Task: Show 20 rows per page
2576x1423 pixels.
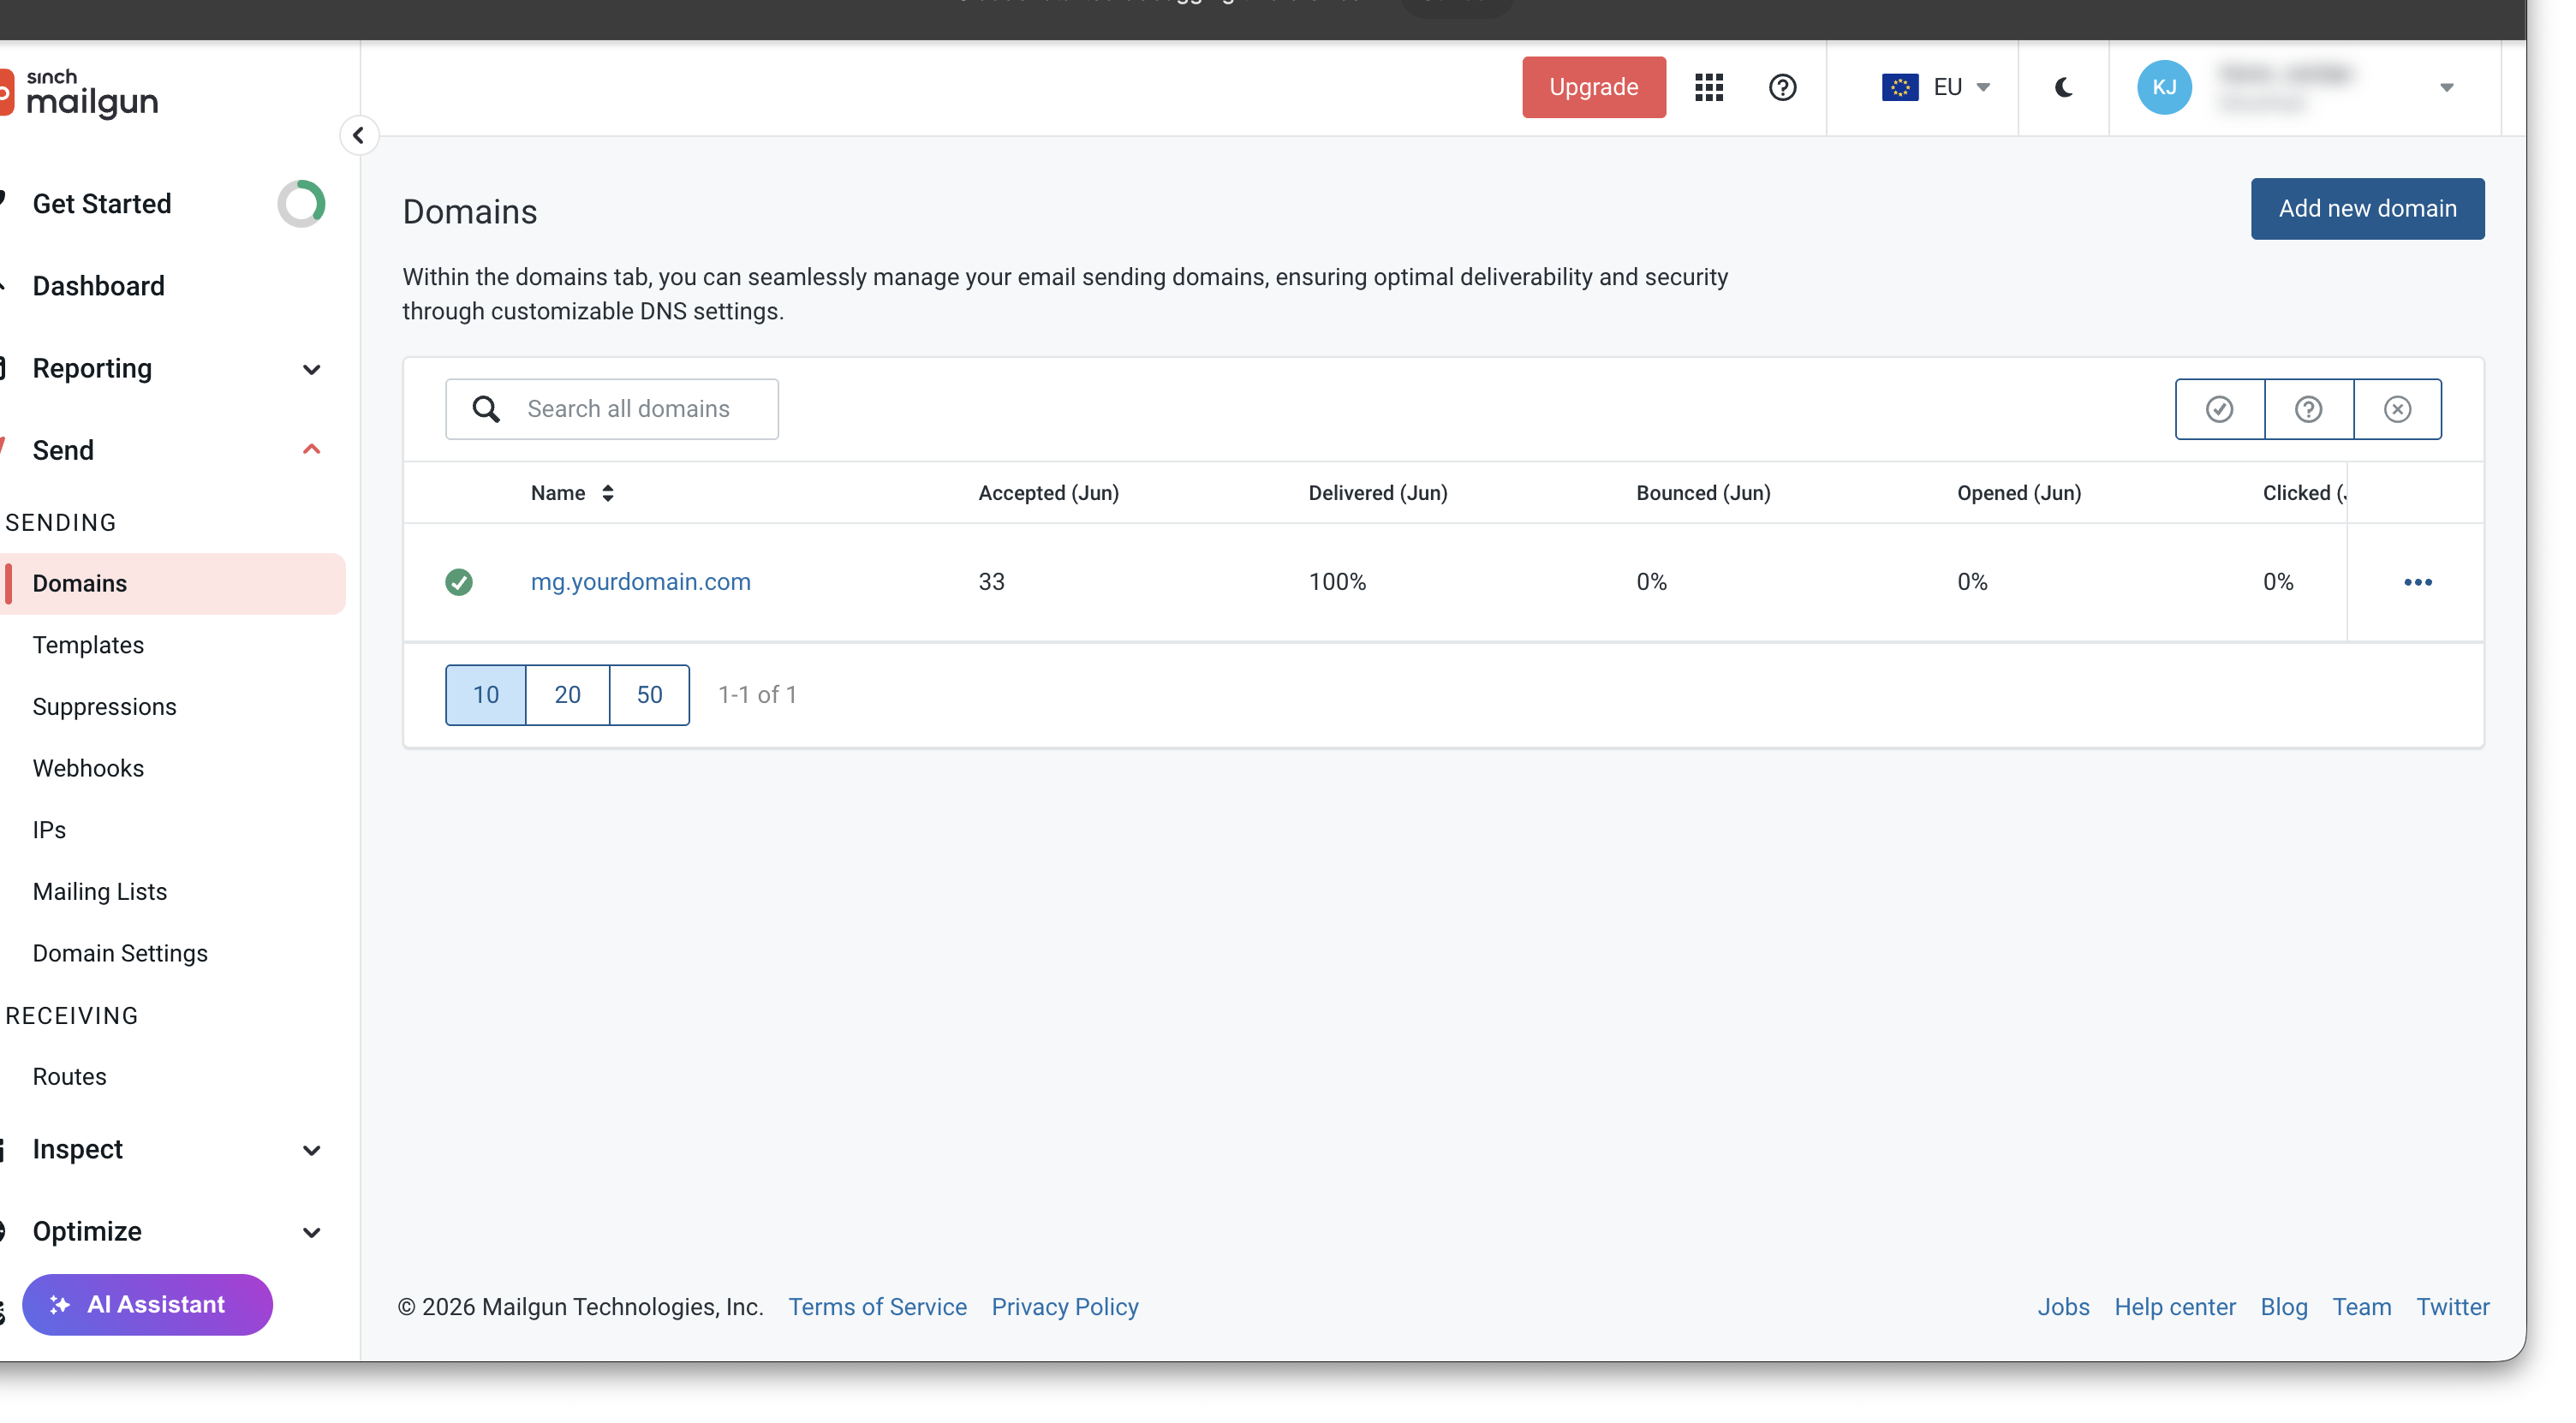Action: [x=567, y=695]
